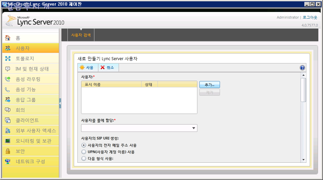The width and height of the screenshot is (323, 180).
Task: Open the 네트워크 구성 section
Action: tap(31, 161)
